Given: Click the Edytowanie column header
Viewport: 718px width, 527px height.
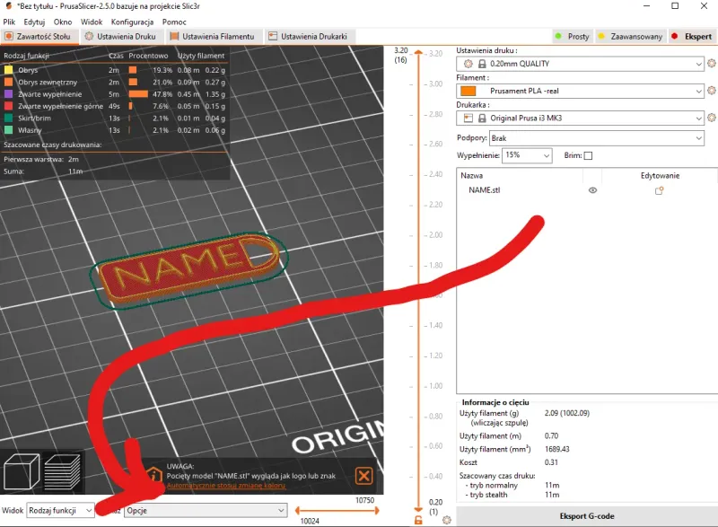Looking at the screenshot, I should coord(660,175).
